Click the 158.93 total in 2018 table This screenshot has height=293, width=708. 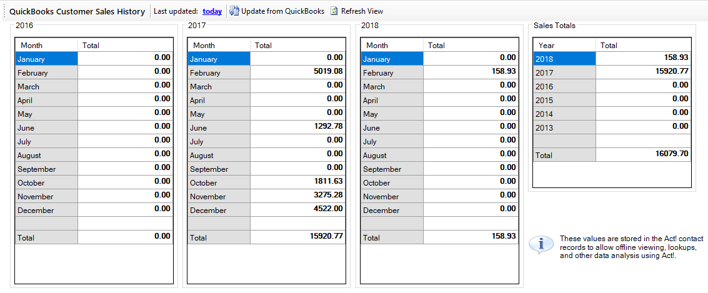(504, 236)
